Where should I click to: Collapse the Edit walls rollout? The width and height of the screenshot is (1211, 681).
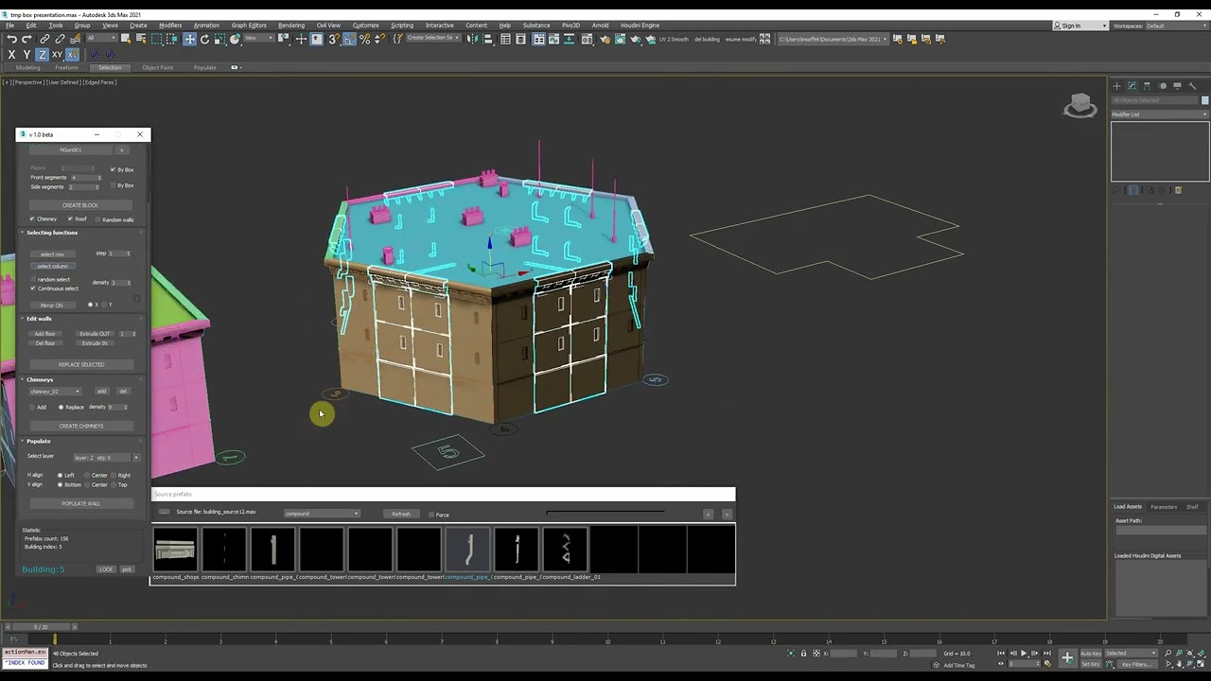39,319
